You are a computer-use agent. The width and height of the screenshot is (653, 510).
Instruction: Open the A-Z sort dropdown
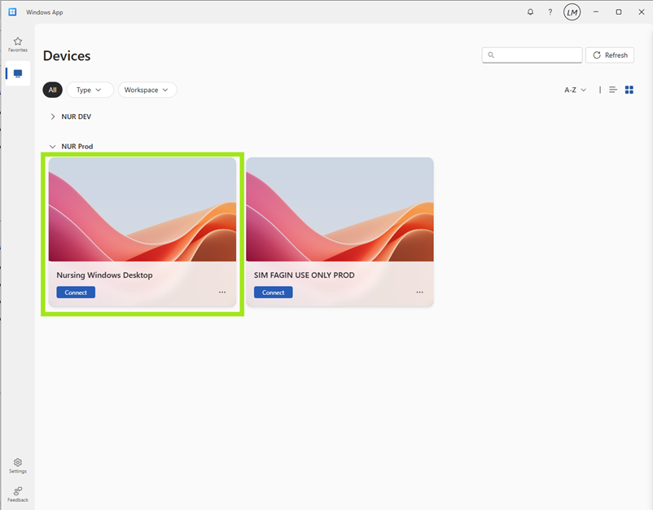[575, 90]
